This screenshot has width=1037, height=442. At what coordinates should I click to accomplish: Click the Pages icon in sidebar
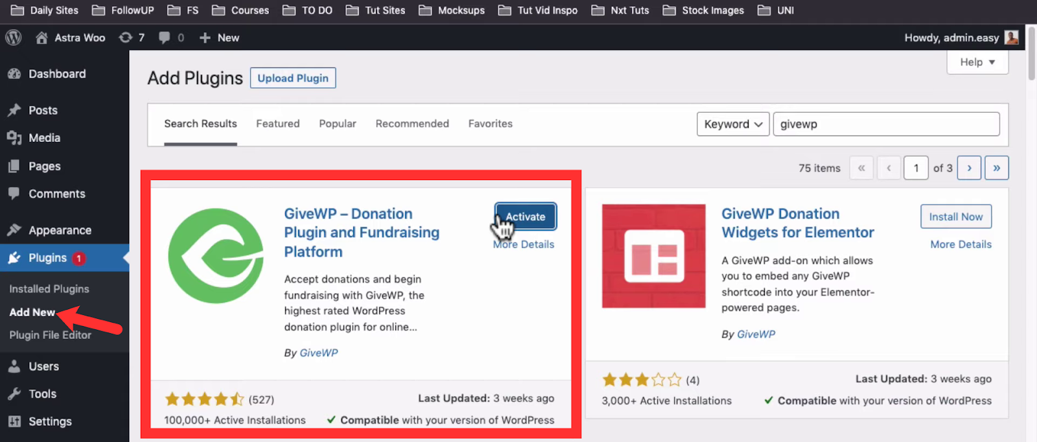tap(14, 166)
